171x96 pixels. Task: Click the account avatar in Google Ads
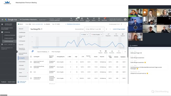coord(125,20)
